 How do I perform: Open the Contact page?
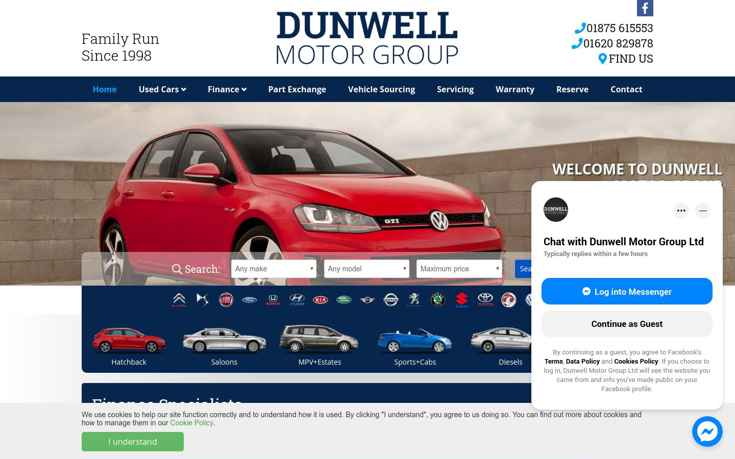pos(626,89)
